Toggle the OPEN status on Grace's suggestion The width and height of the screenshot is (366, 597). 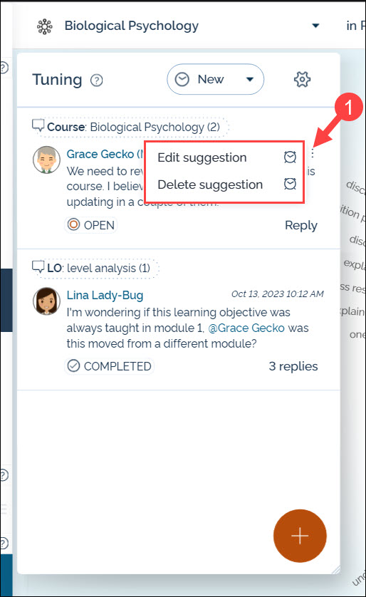pos(91,224)
